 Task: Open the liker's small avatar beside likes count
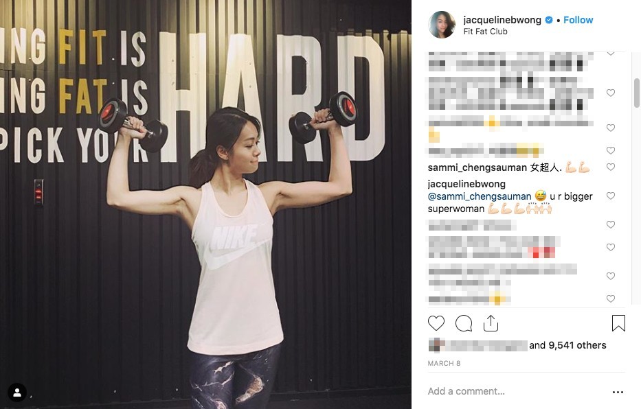pyautogui.click(x=436, y=345)
